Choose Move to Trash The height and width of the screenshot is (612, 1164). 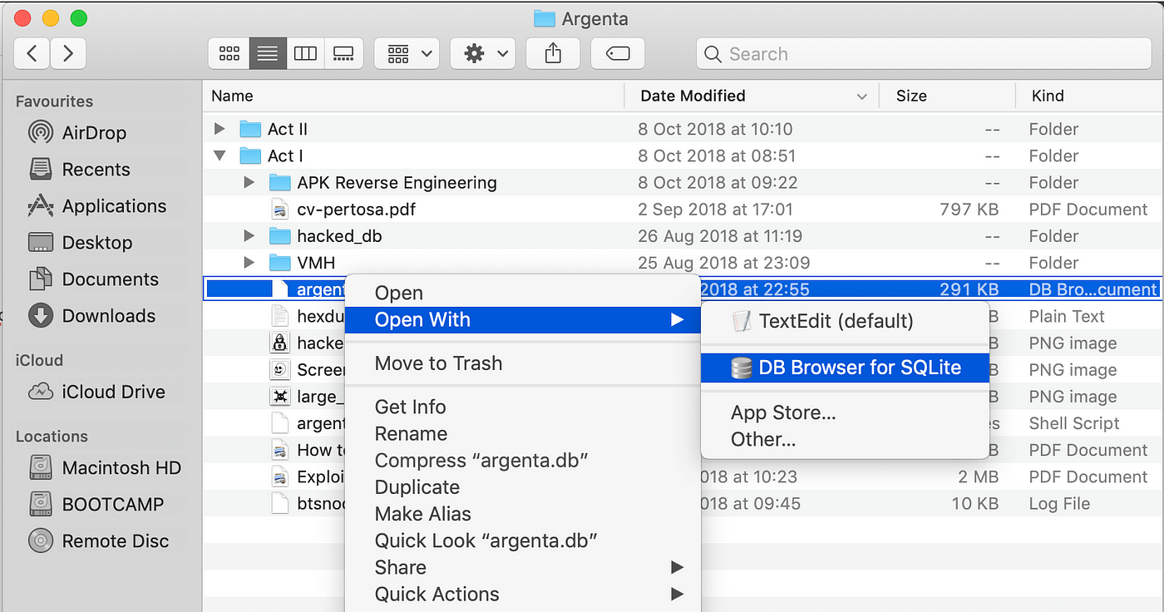pyautogui.click(x=523, y=363)
